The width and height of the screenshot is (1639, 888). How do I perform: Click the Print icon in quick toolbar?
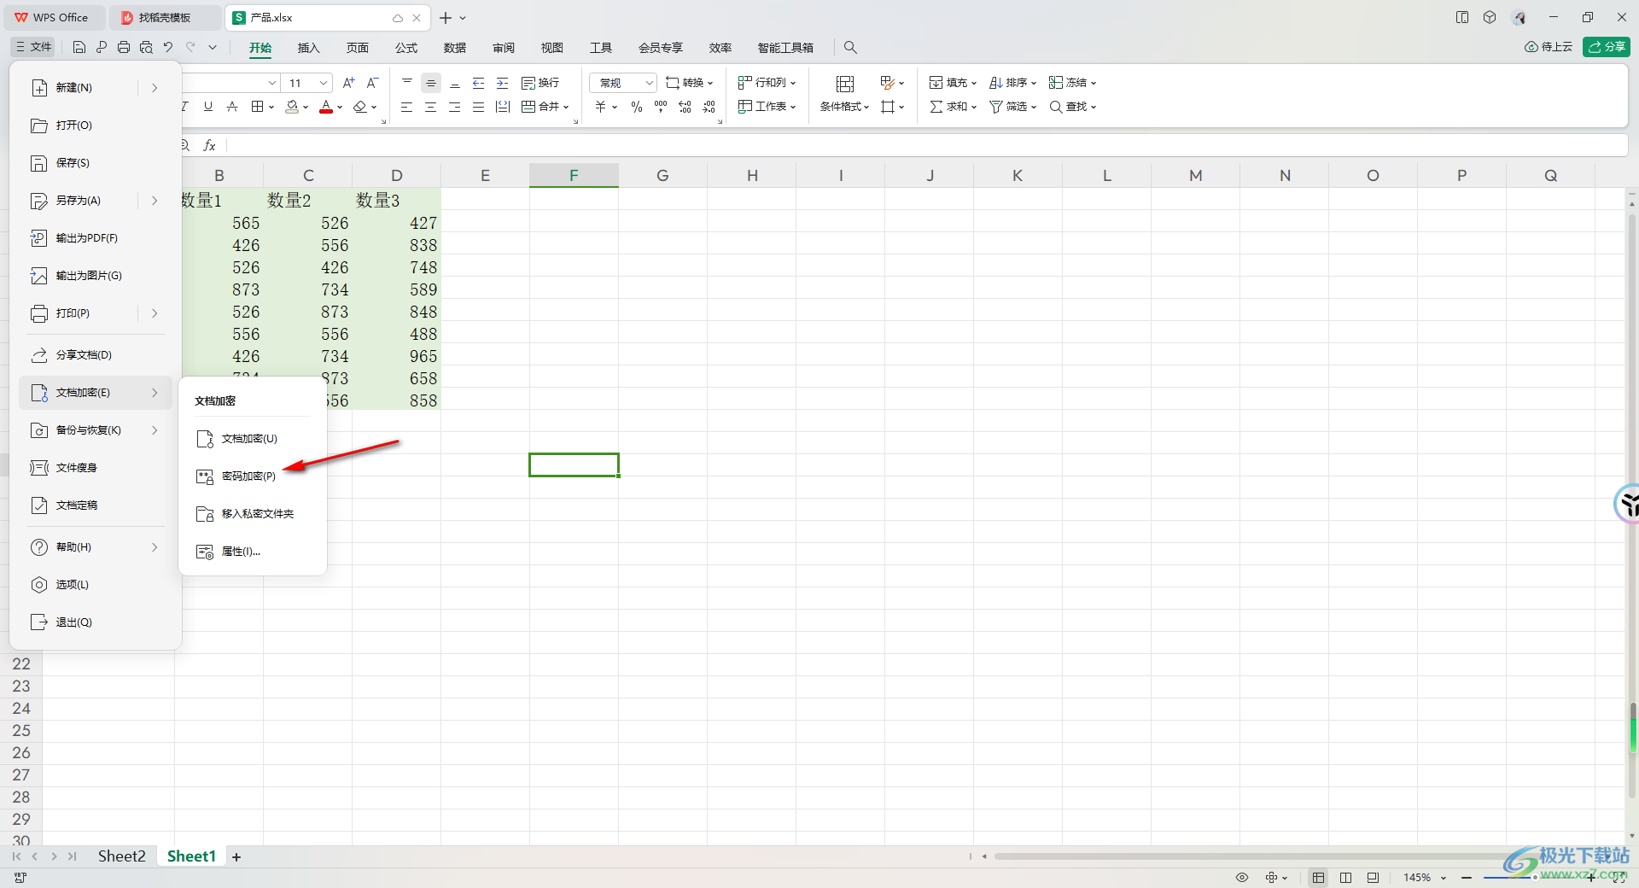click(x=124, y=47)
